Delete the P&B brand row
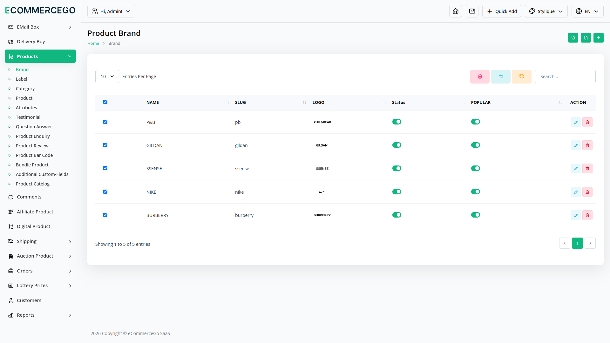Screen dimensions: 610x343 [587, 122]
